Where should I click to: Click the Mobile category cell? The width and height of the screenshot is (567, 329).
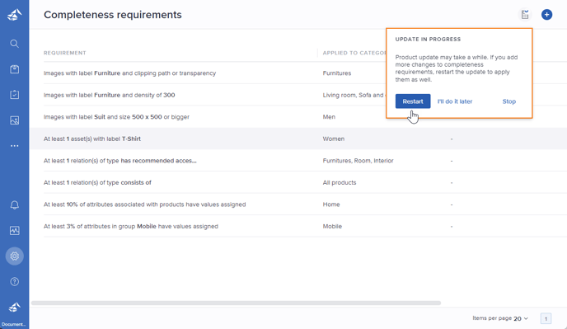tap(332, 226)
